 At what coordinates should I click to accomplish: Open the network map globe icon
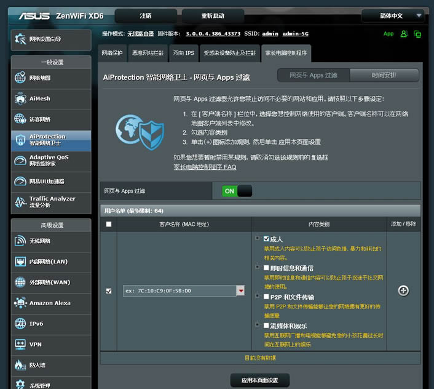click(20, 78)
